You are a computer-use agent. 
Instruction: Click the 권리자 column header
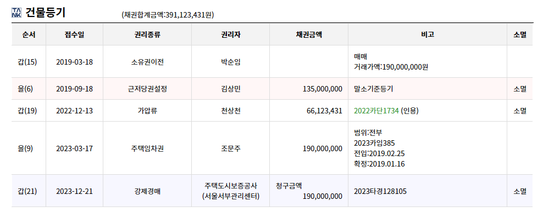231,35
